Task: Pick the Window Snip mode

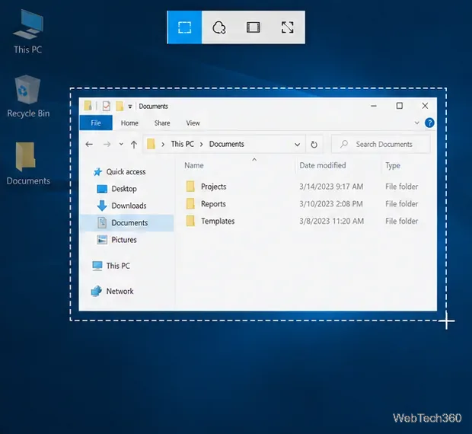Action: click(x=254, y=27)
